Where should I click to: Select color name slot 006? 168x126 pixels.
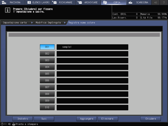[x=47, y=81]
